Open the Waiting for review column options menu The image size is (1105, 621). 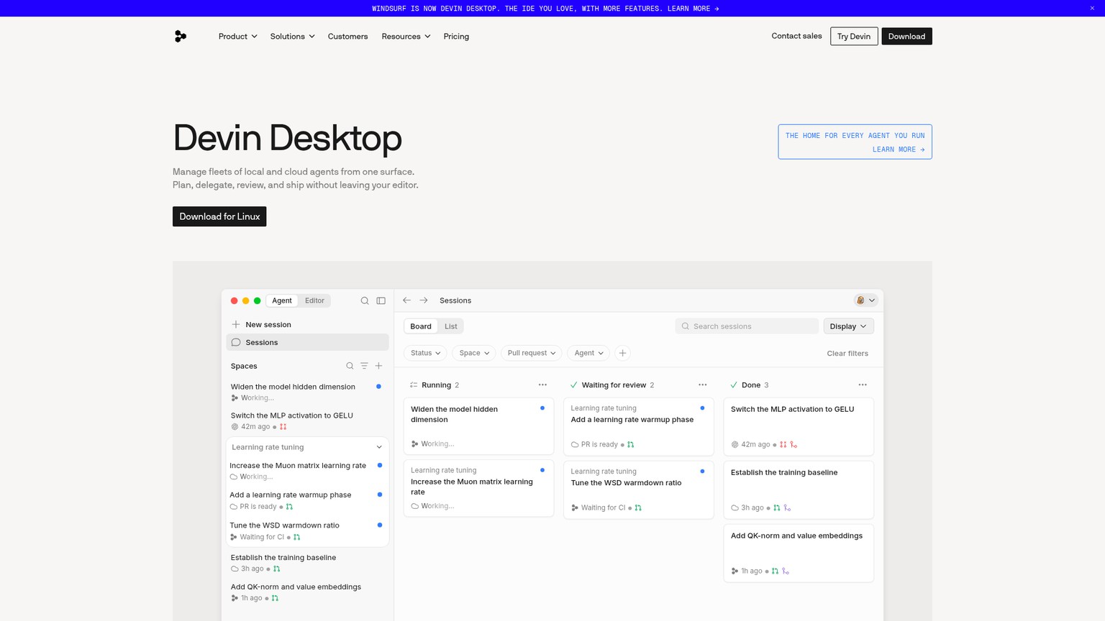click(x=703, y=385)
